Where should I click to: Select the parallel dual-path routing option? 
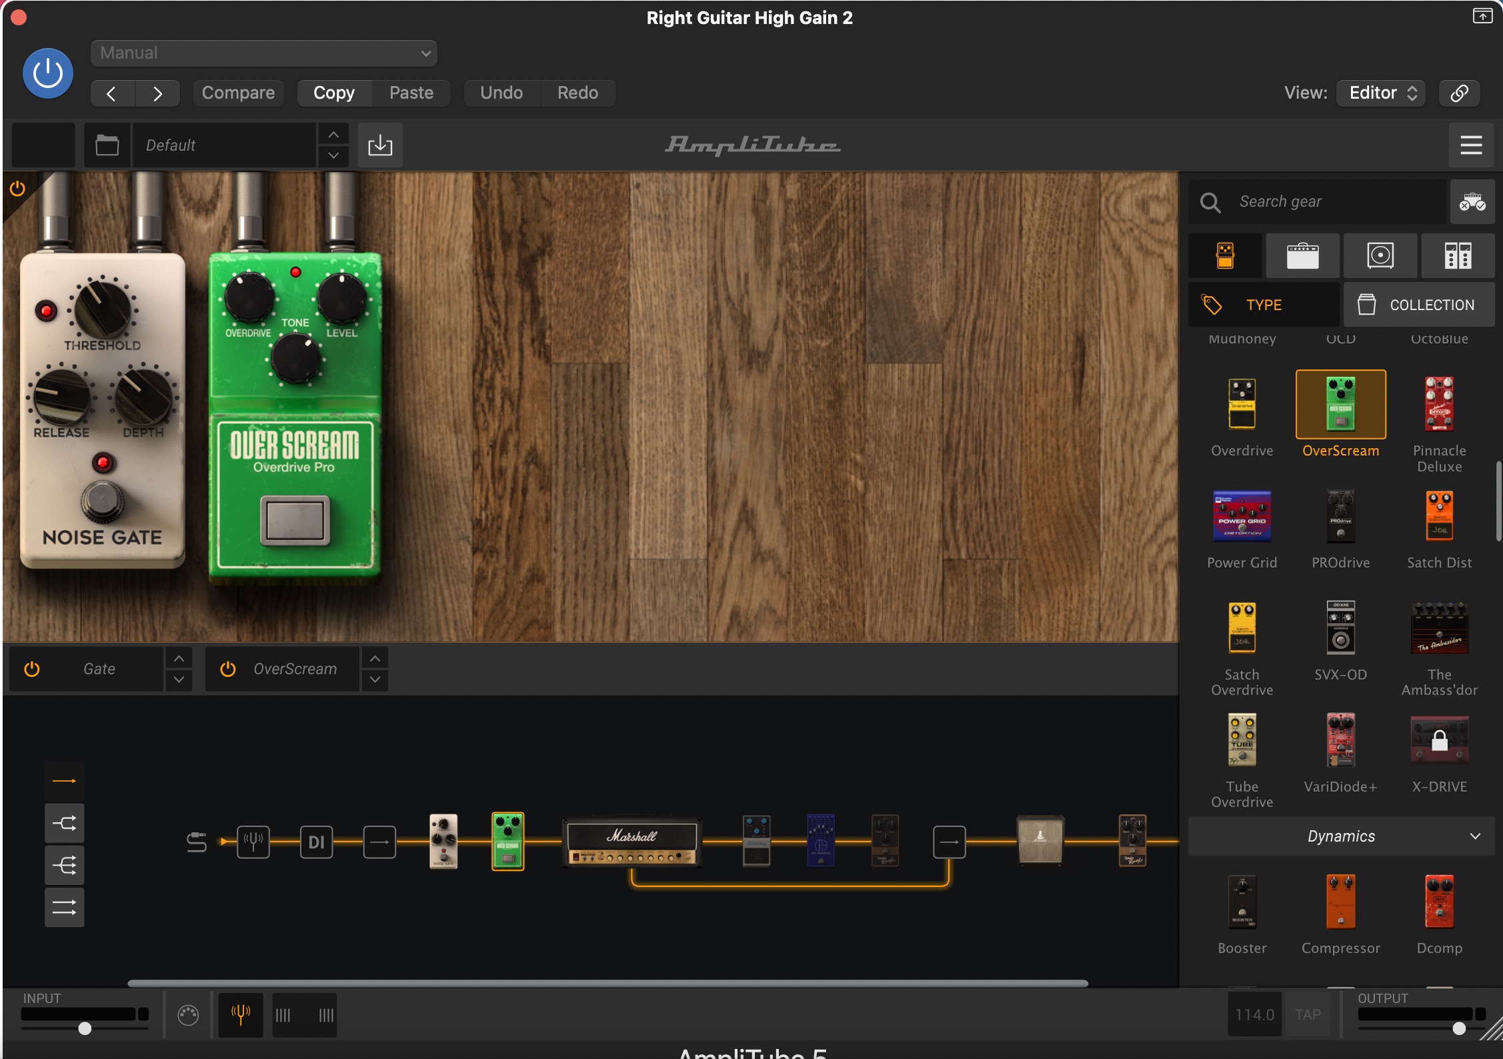point(65,908)
